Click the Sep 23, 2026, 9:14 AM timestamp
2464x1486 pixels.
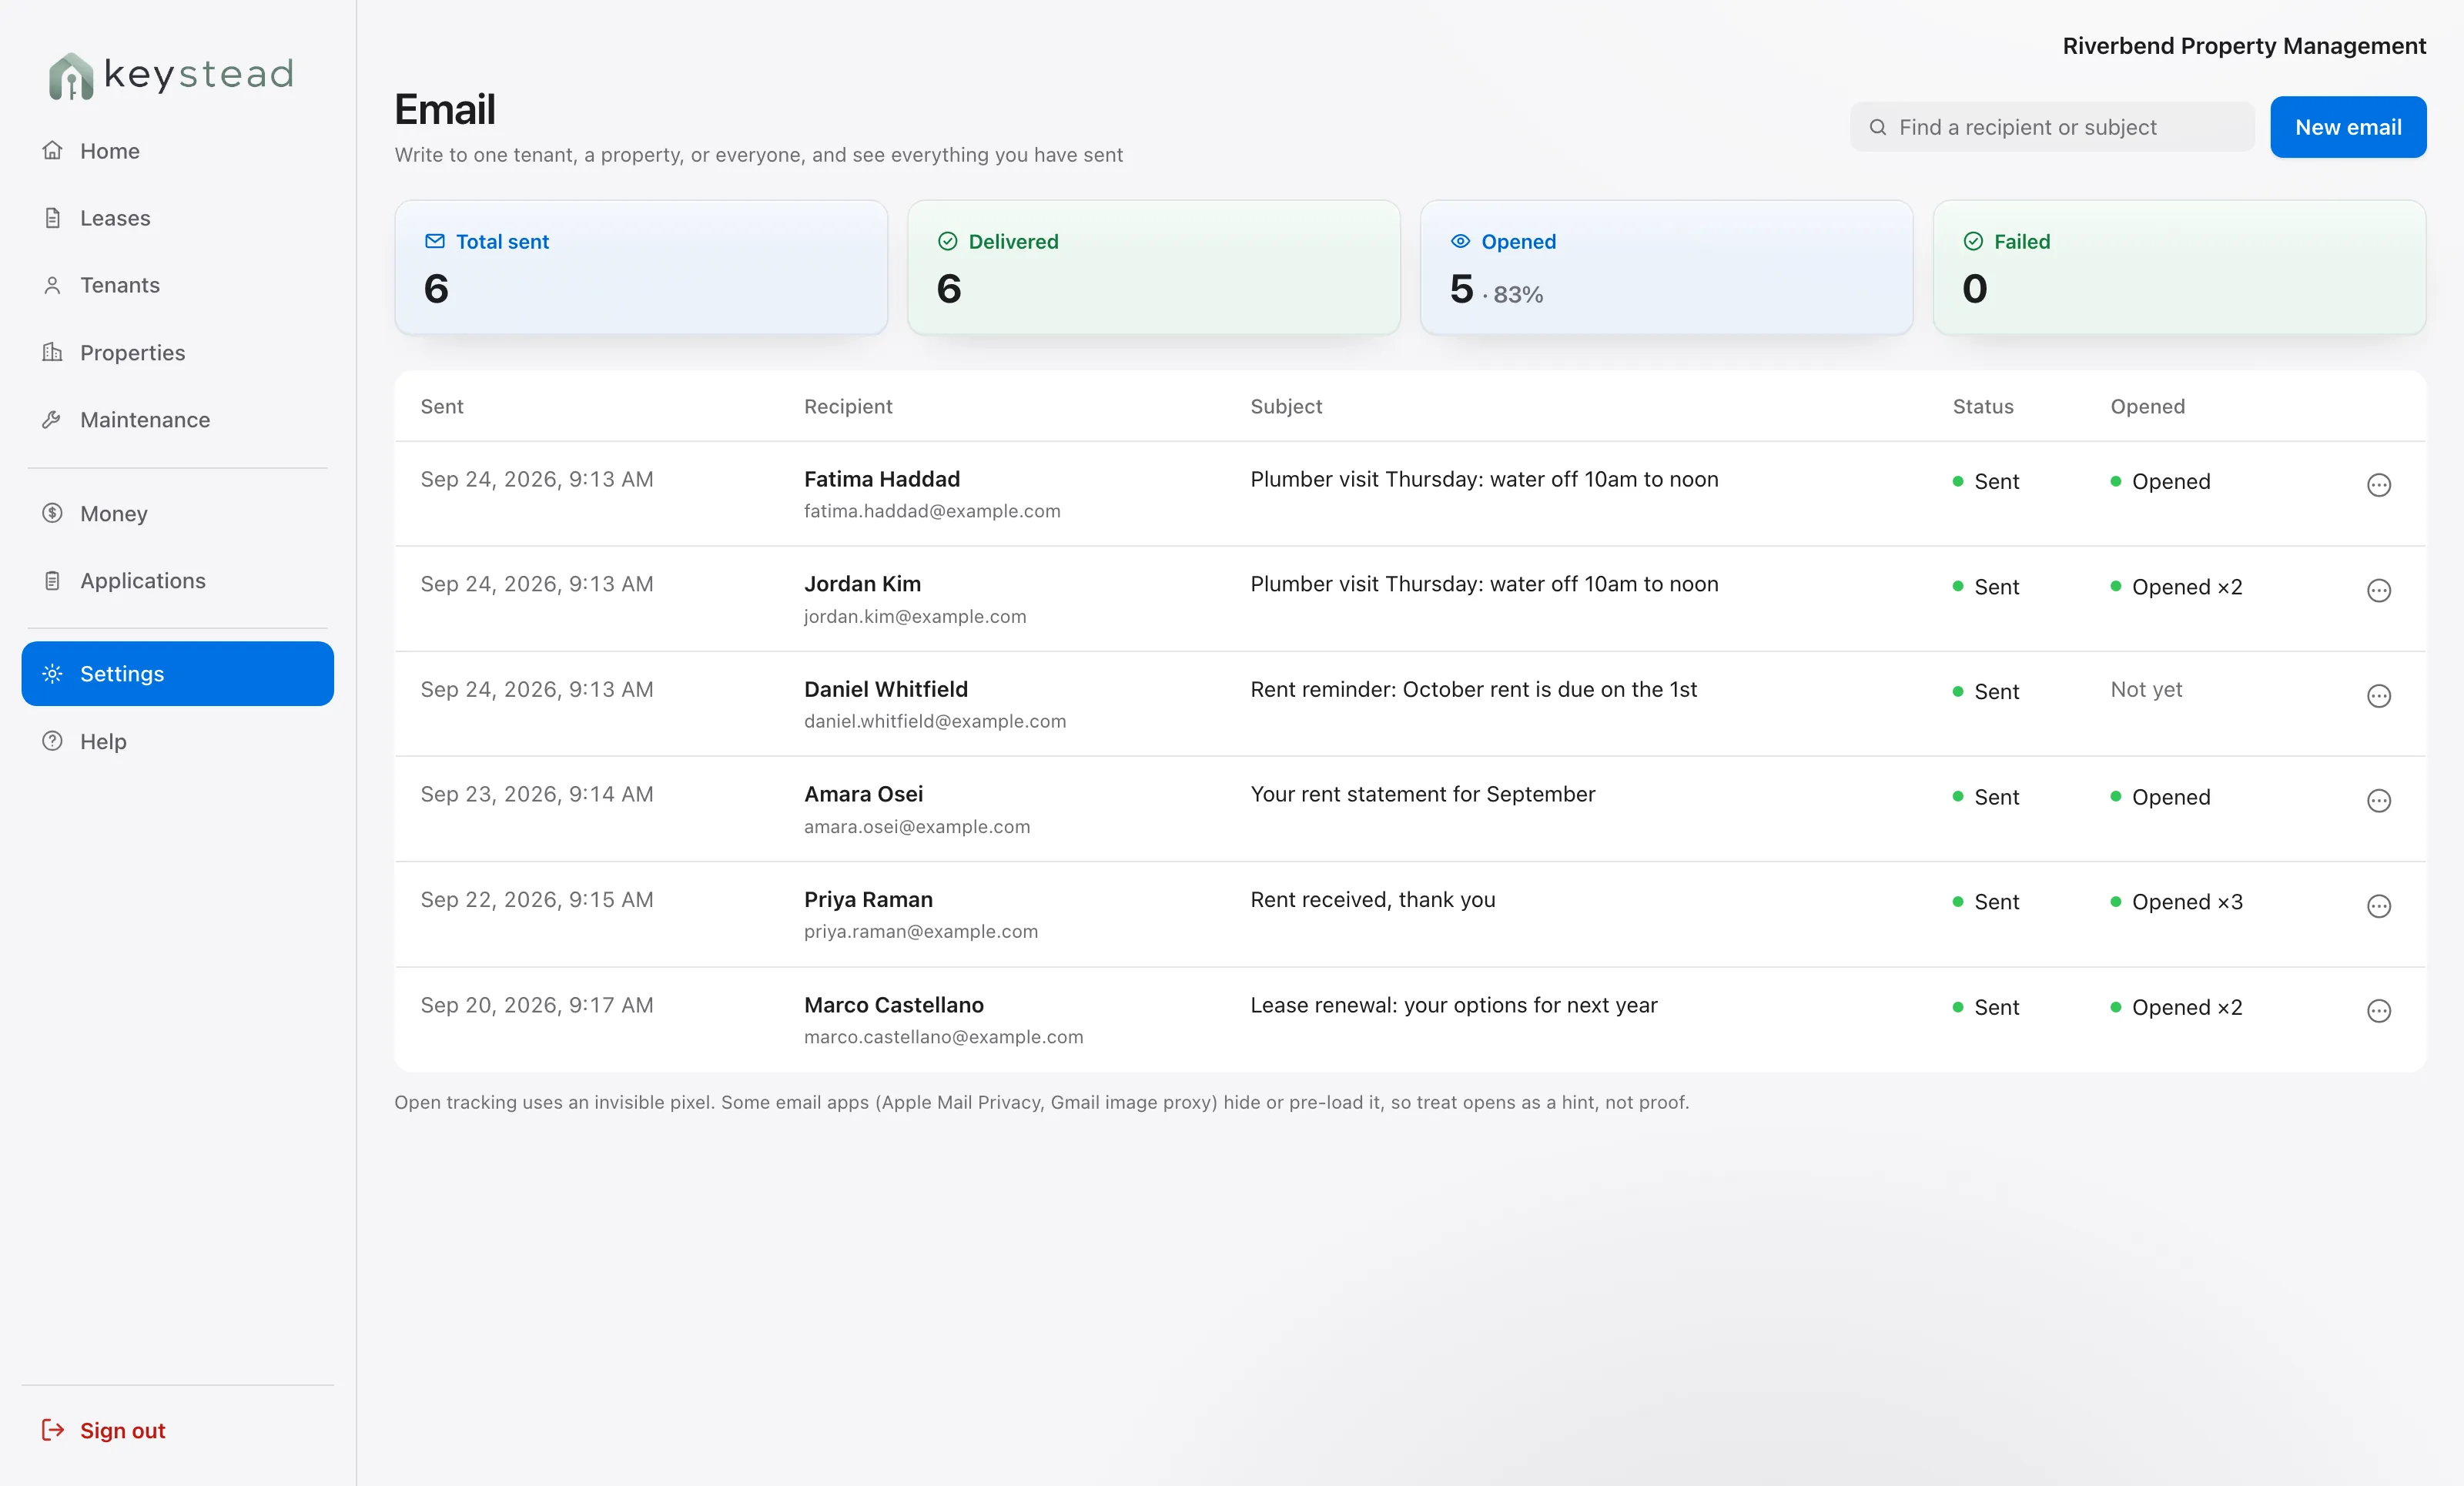[x=537, y=794]
